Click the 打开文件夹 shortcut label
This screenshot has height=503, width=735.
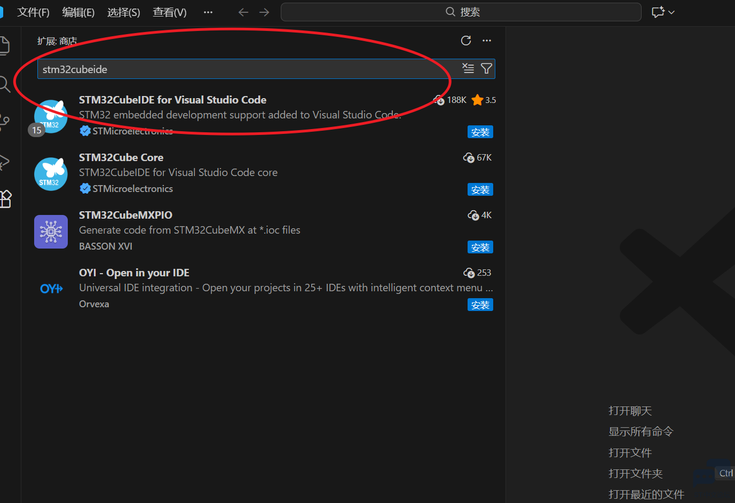(x=636, y=474)
